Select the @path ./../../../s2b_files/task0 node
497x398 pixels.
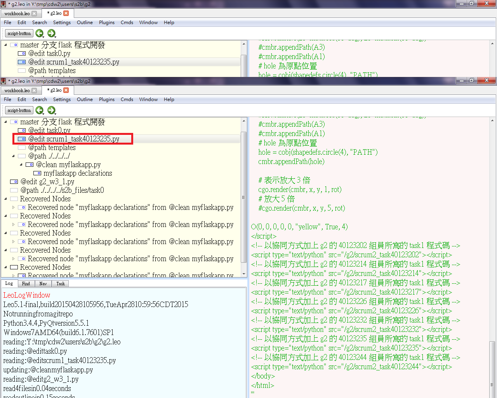[62, 190]
